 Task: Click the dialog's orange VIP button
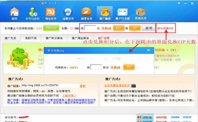coord(129,67)
